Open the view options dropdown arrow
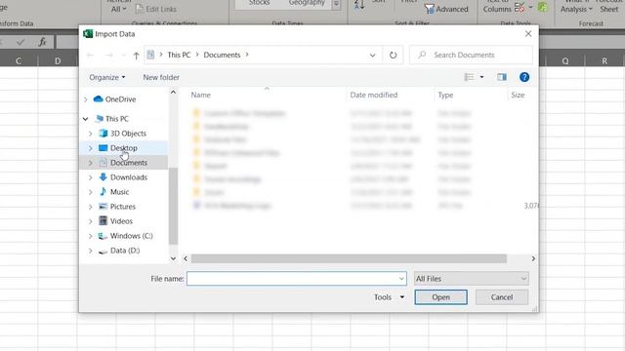 [x=481, y=77]
